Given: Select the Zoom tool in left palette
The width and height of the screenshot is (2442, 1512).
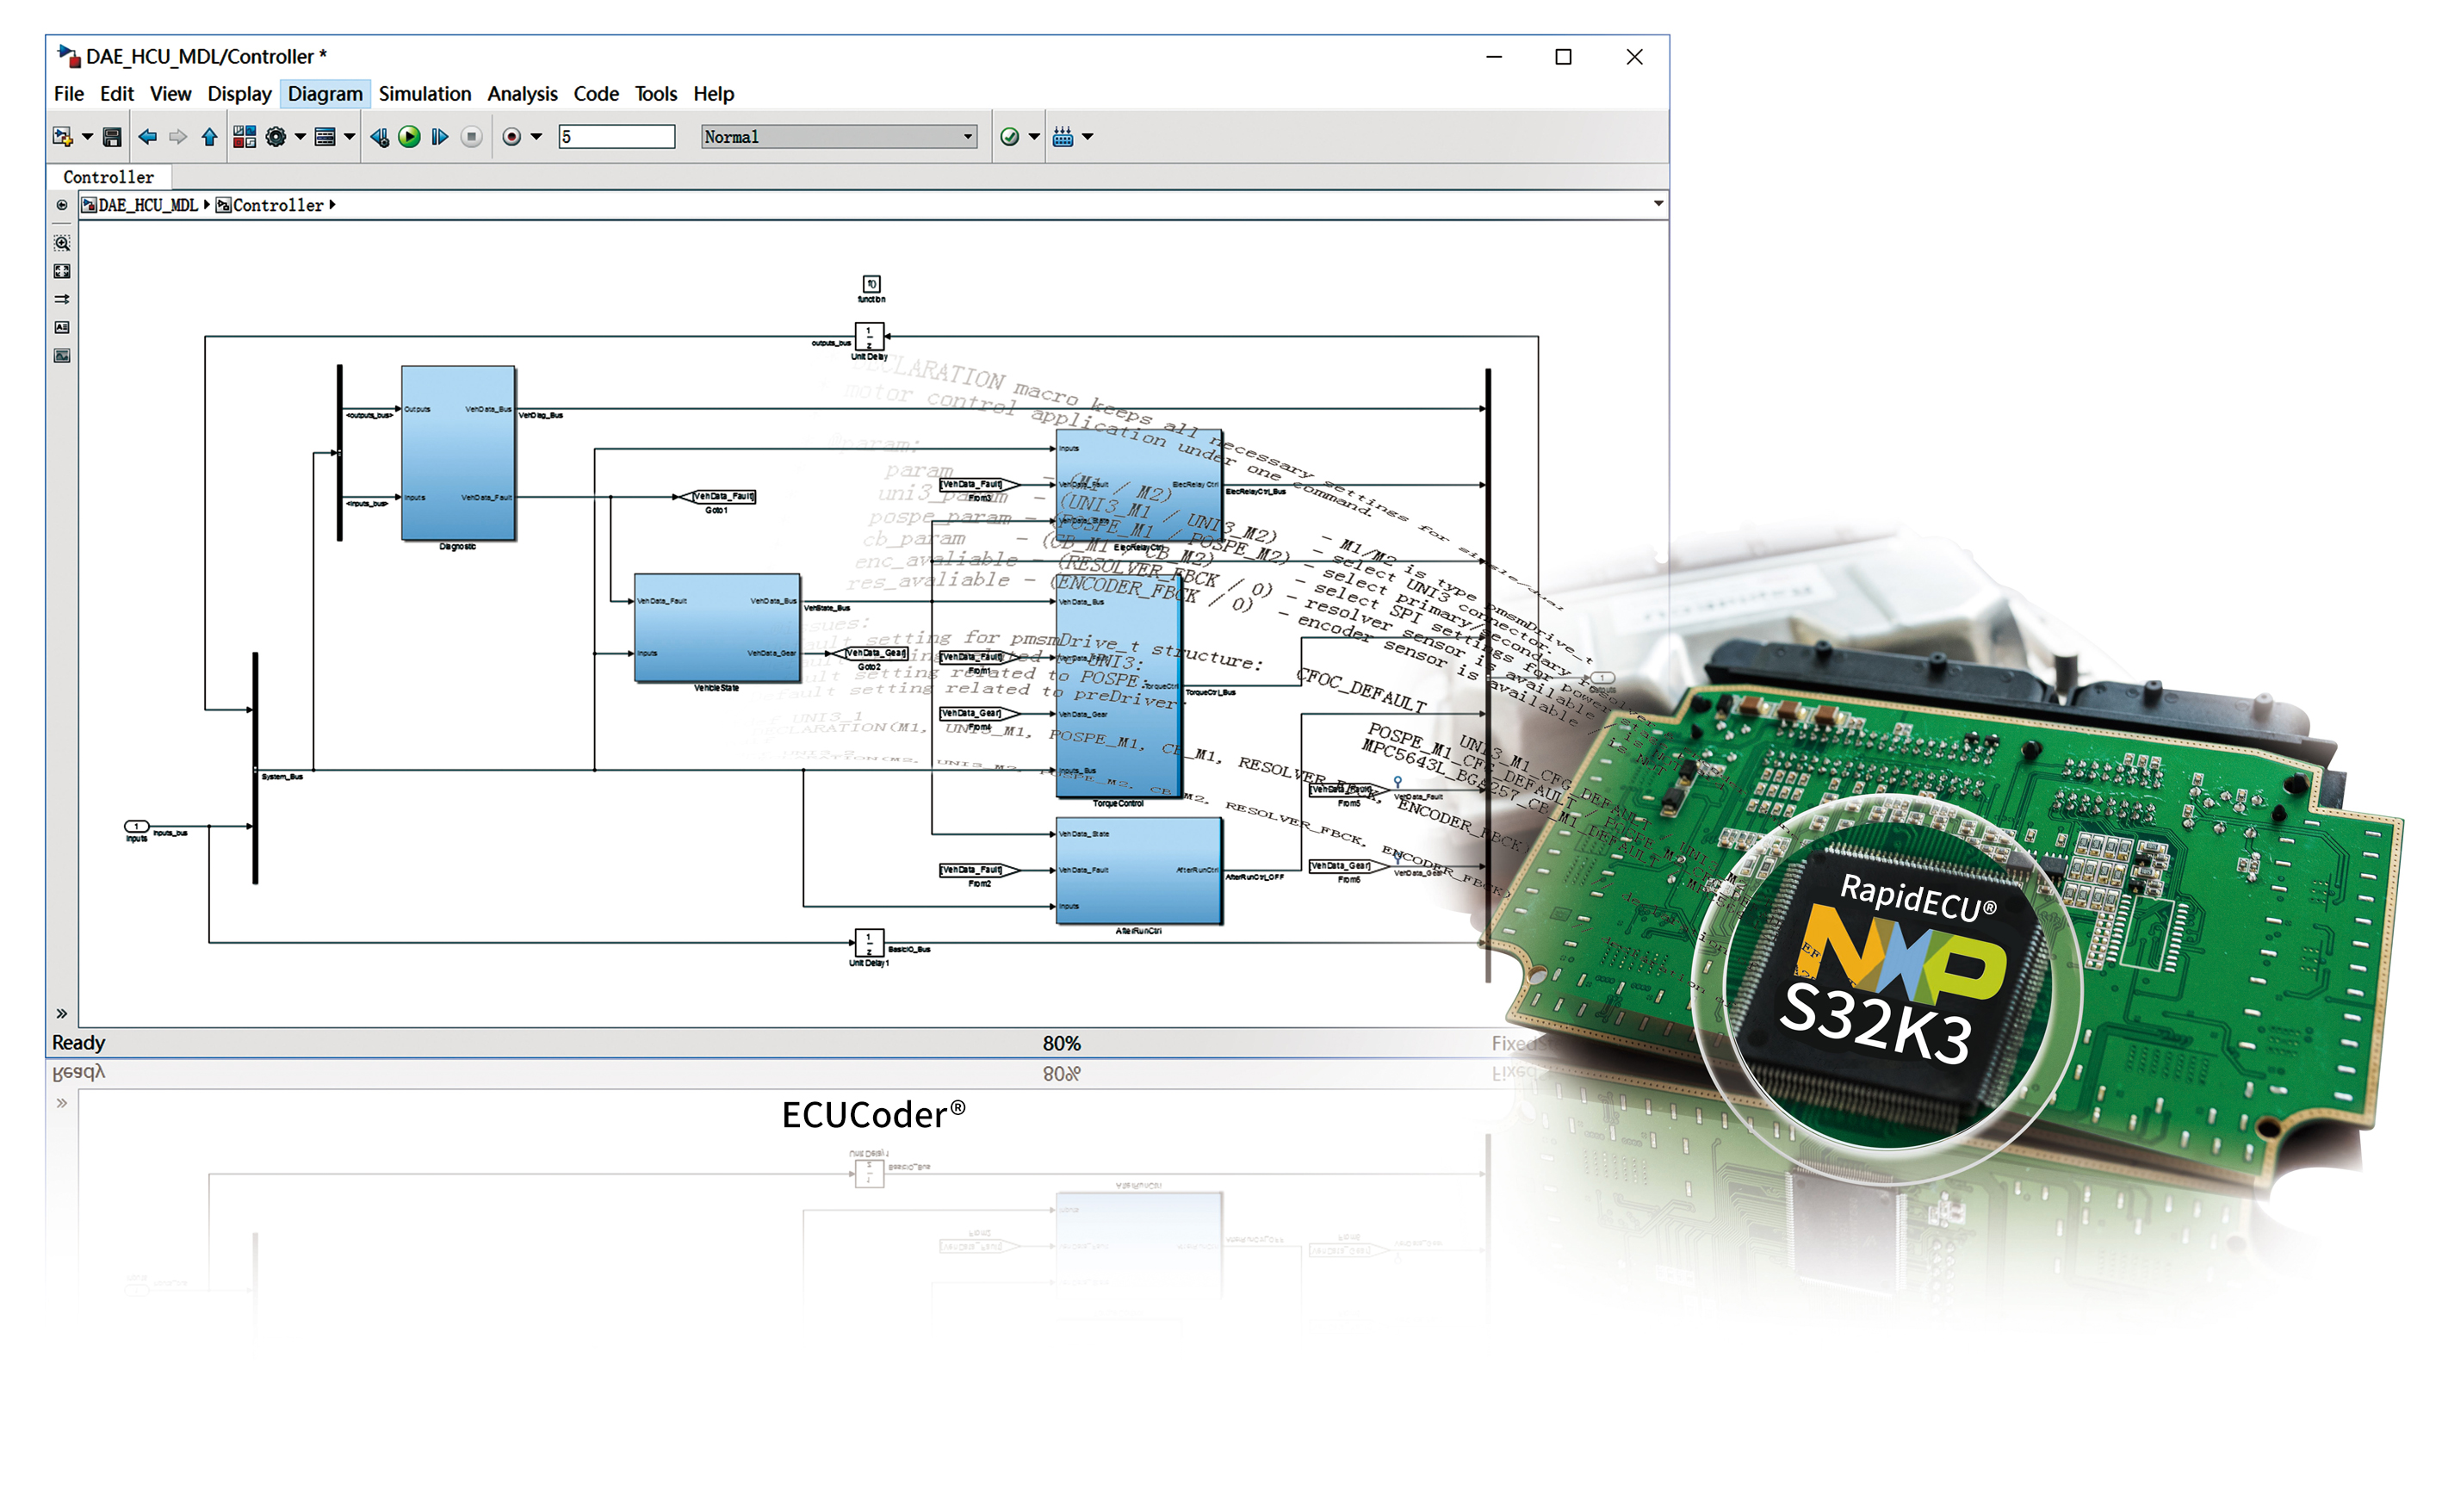Looking at the screenshot, I should [x=62, y=243].
